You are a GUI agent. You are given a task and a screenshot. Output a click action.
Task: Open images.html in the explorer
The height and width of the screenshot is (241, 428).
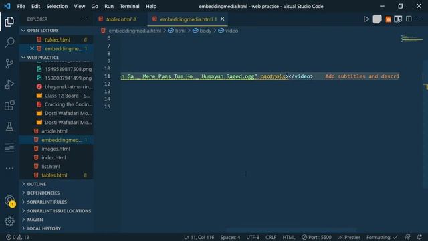click(56, 149)
